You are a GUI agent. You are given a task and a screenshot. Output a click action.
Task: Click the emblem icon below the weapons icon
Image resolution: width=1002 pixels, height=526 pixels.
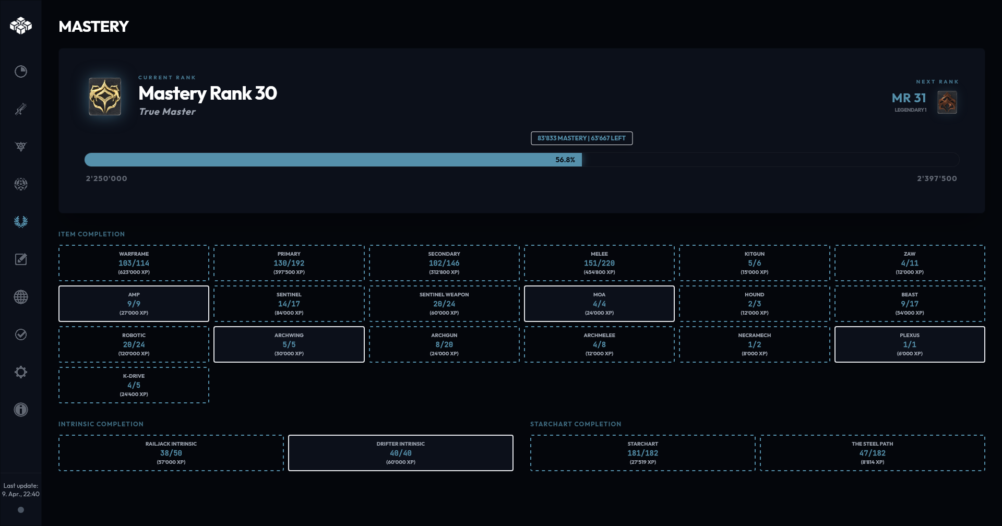coord(21,147)
